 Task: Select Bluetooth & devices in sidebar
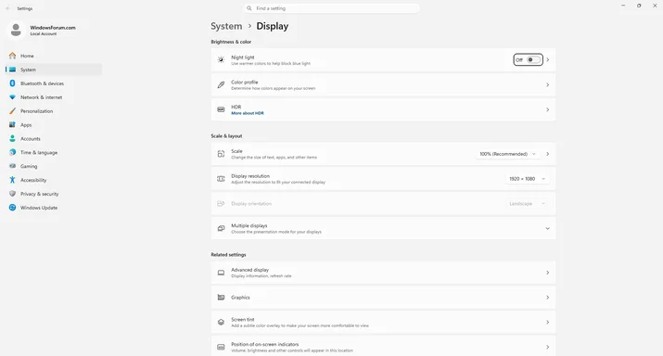pos(54,83)
